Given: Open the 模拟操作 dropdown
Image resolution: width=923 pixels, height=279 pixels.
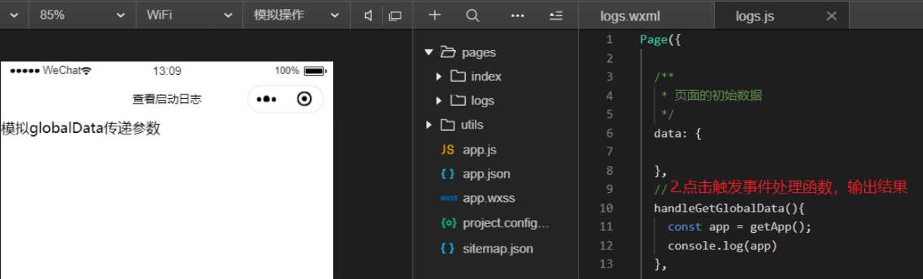Looking at the screenshot, I should 292,15.
